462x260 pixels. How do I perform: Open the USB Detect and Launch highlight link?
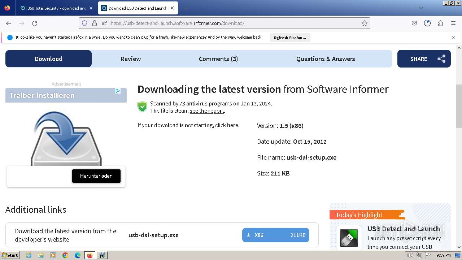tap(404, 229)
